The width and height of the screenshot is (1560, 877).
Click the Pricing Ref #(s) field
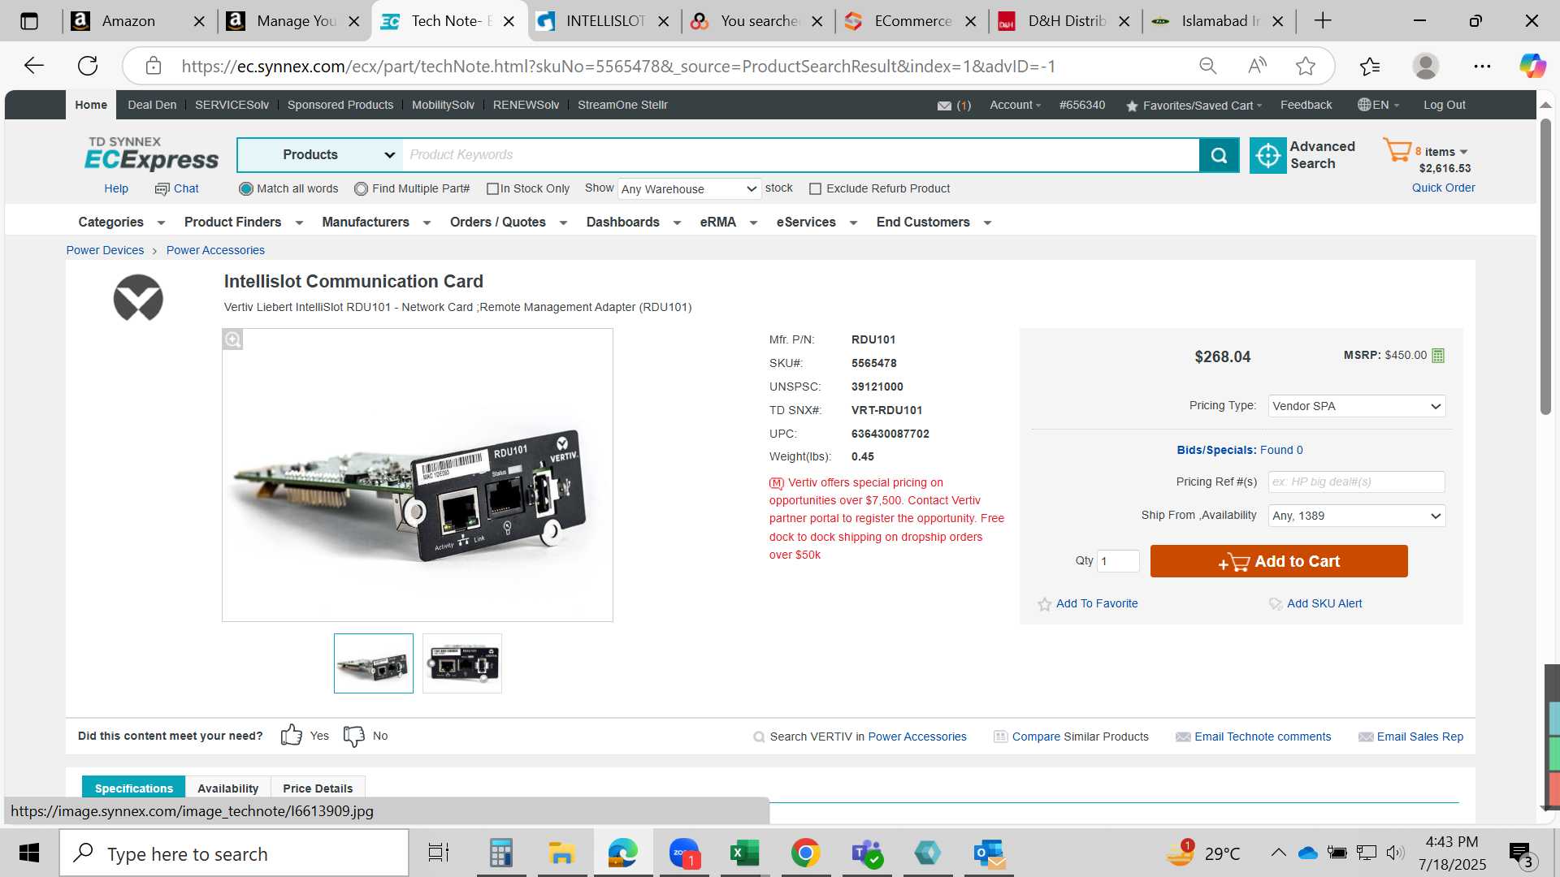1356,482
